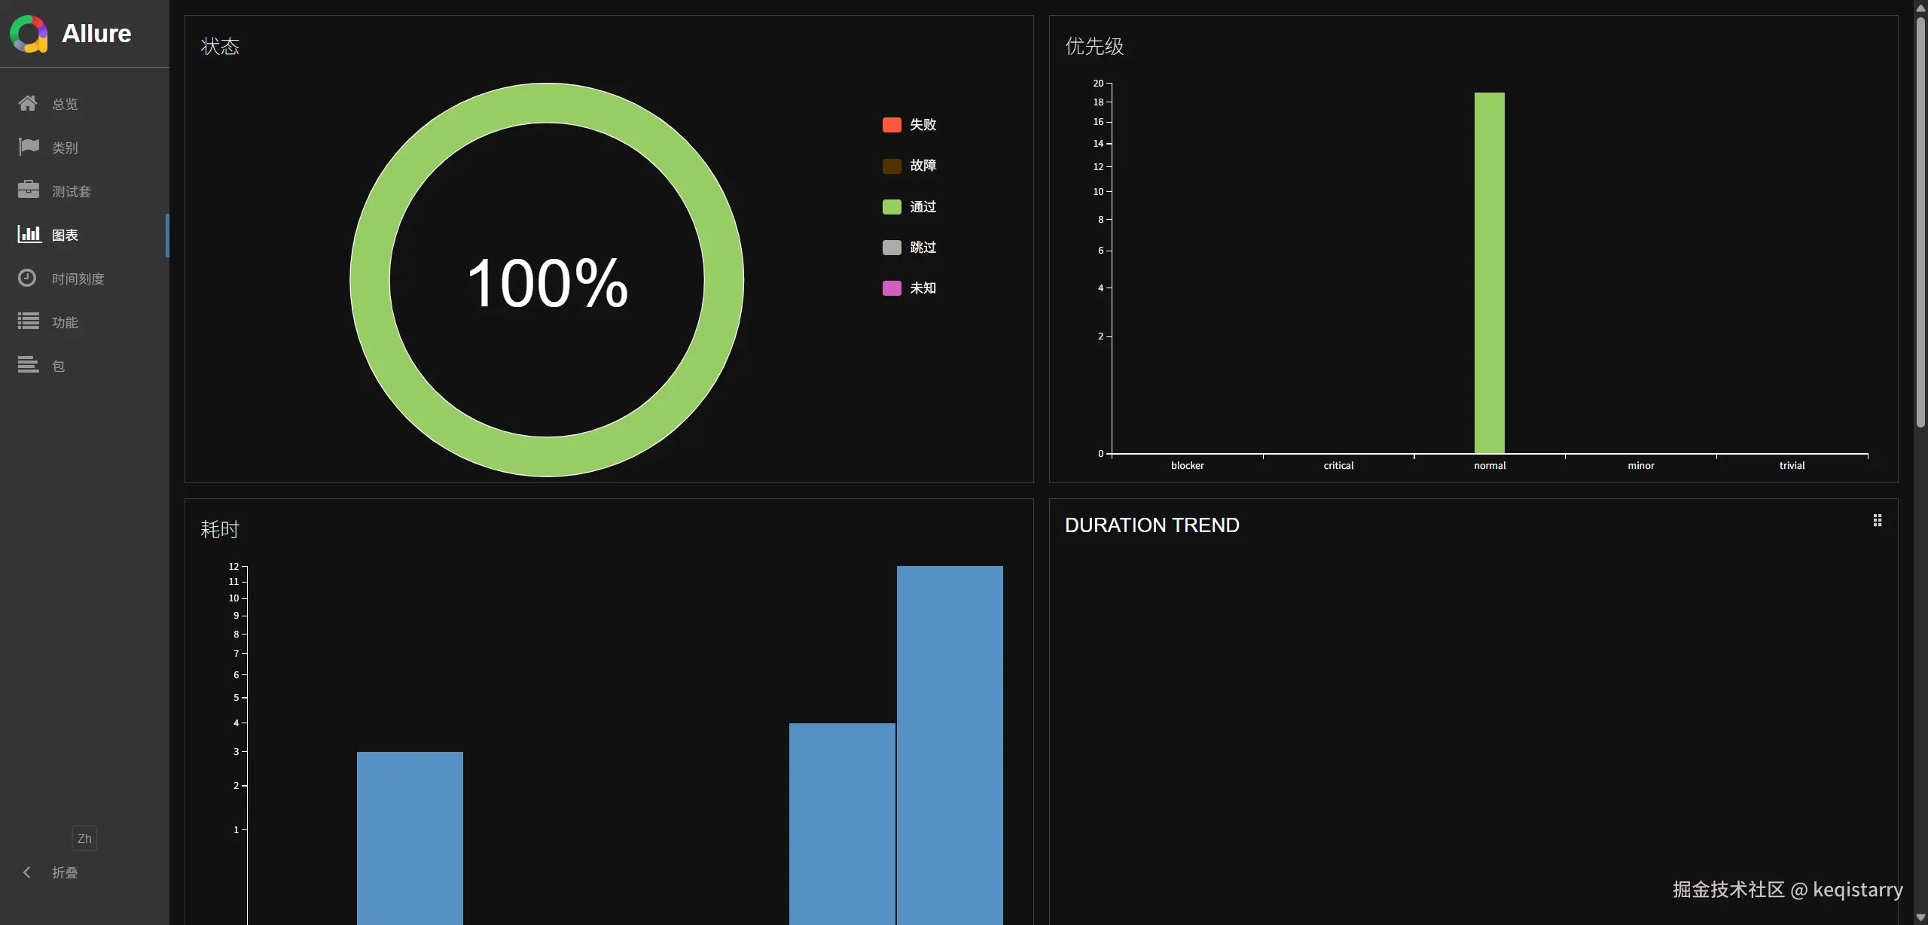This screenshot has width=1928, height=925.
Task: Click the Allure logo icon
Action: coord(29,34)
